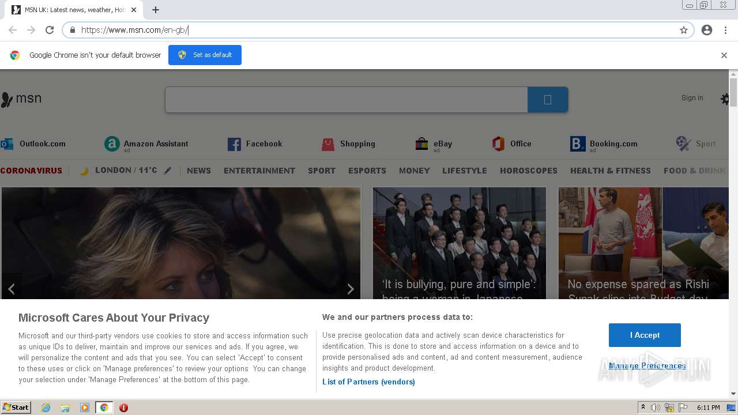Open the Shopping shortcut
The width and height of the screenshot is (738, 415).
pyautogui.click(x=348, y=144)
